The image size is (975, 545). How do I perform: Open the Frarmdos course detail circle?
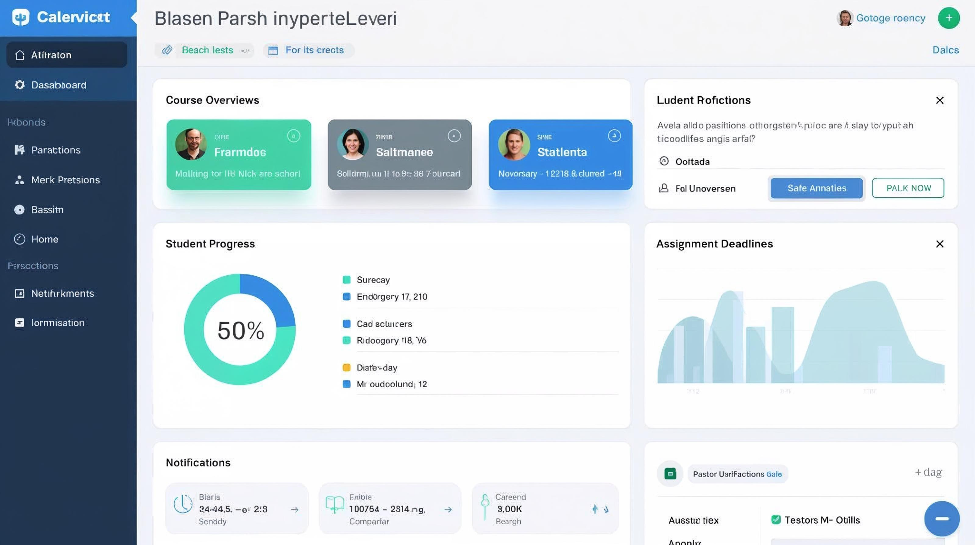click(293, 136)
